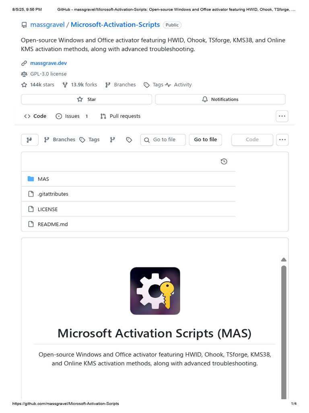This screenshot has height=413, width=309.
Task: Click the branch icon beside the toolbar Branches link
Action: [x=47, y=140]
